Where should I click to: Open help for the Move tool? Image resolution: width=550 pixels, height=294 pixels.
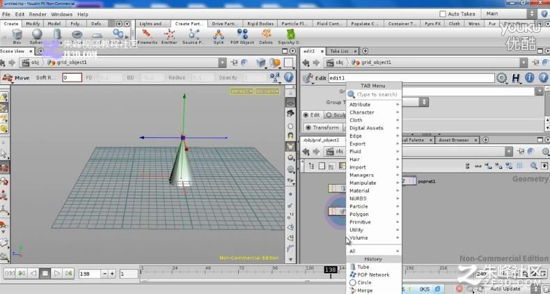288,77
